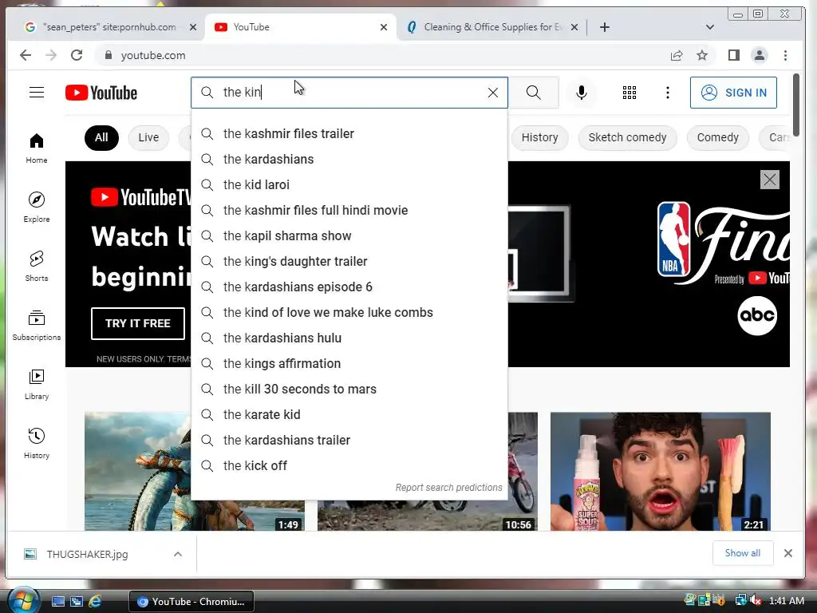817x613 pixels.
Task: Click the SIGN IN button
Action: click(x=733, y=93)
